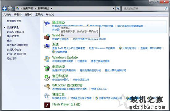Viewport: 170px width, 111px height.
Task: Click the Power Options battery icon
Action: (x=47, y=68)
